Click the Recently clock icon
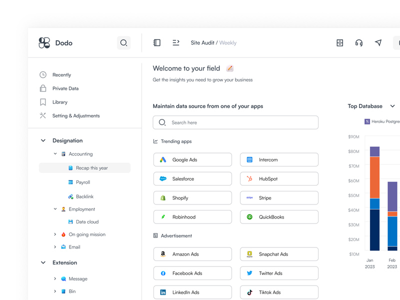 tap(42, 74)
